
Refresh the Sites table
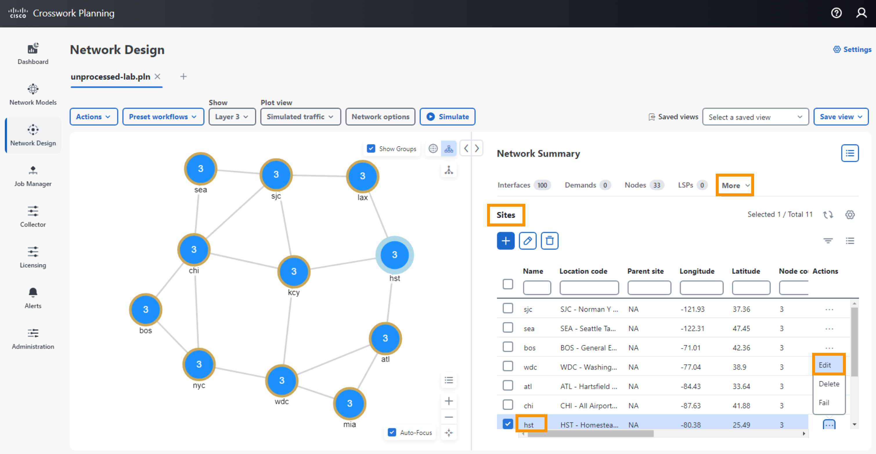[x=828, y=215]
